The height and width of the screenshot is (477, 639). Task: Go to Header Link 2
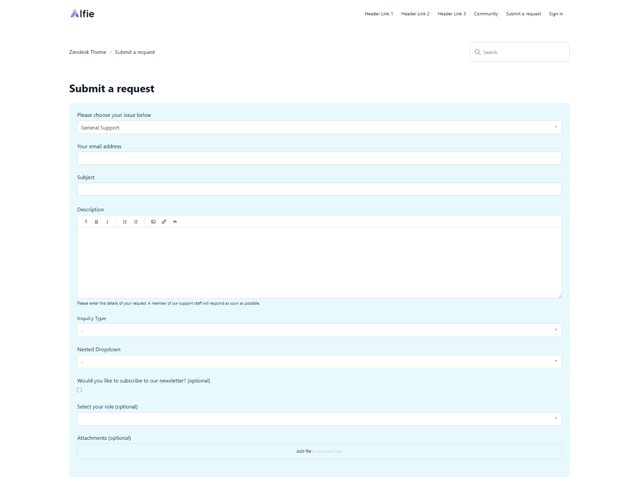tap(415, 14)
